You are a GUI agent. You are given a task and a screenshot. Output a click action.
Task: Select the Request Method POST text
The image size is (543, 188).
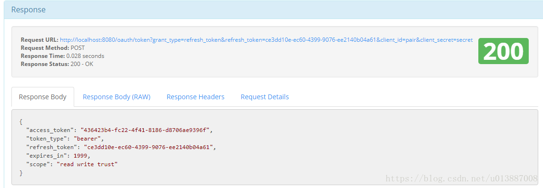coord(53,47)
